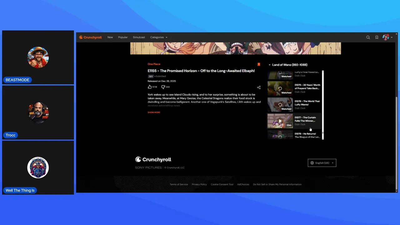Click the share icon
This screenshot has width=400, height=225.
click(259, 87)
